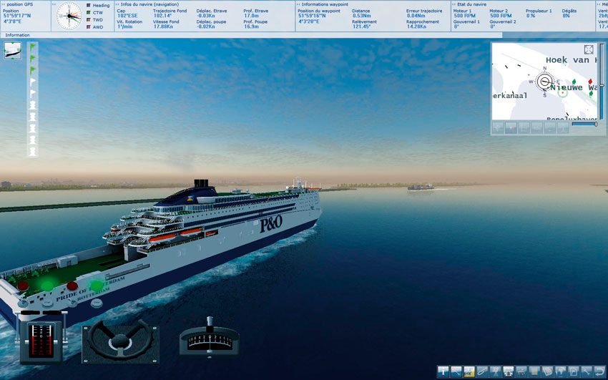This screenshot has width=608, height=380.
Task: Toggle the CTW legend square on compass
Action: point(89,12)
